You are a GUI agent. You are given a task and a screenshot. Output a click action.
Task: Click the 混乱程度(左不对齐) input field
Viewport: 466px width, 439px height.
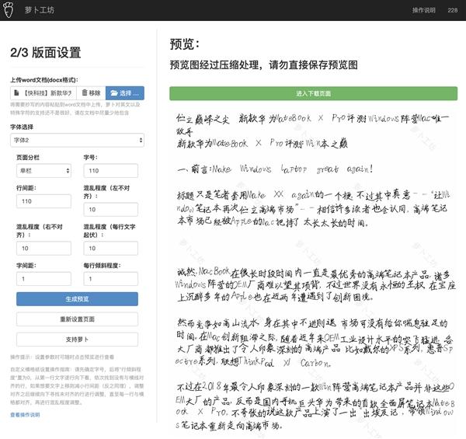110,210
